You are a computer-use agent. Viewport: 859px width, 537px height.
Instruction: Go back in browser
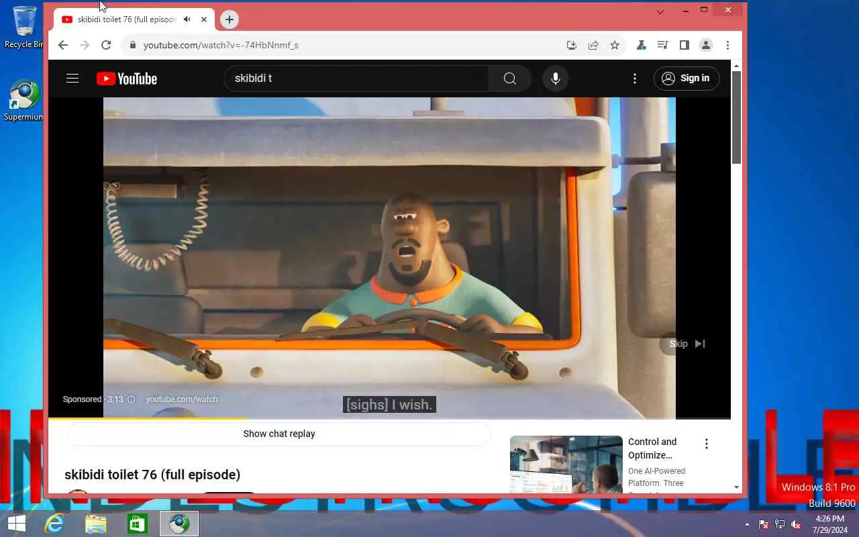click(x=62, y=45)
